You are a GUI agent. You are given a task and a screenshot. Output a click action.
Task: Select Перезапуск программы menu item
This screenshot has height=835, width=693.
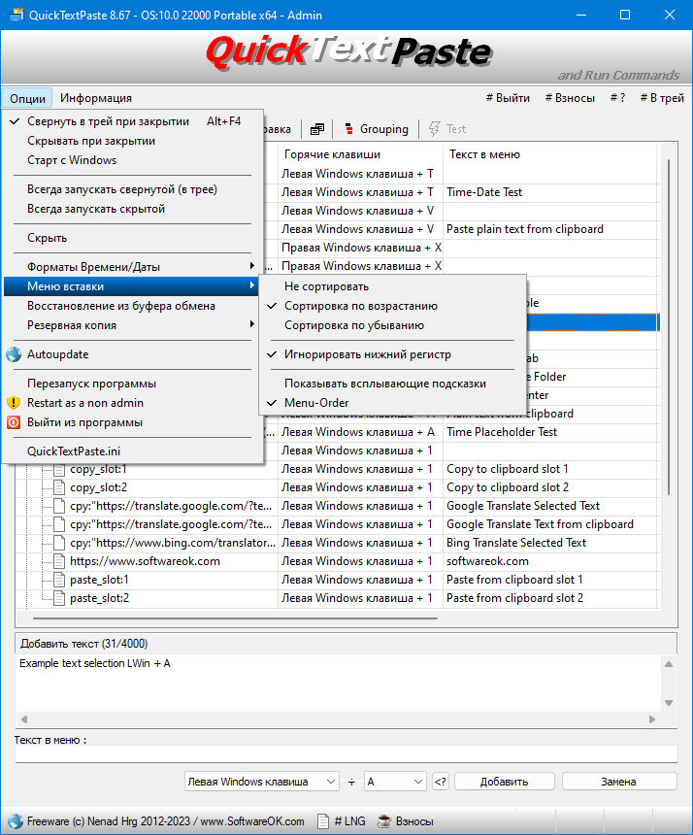tap(133, 384)
